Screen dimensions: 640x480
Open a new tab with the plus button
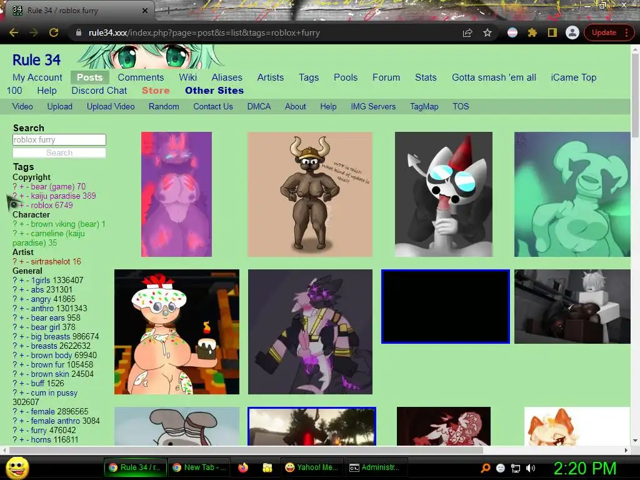pos(167,11)
